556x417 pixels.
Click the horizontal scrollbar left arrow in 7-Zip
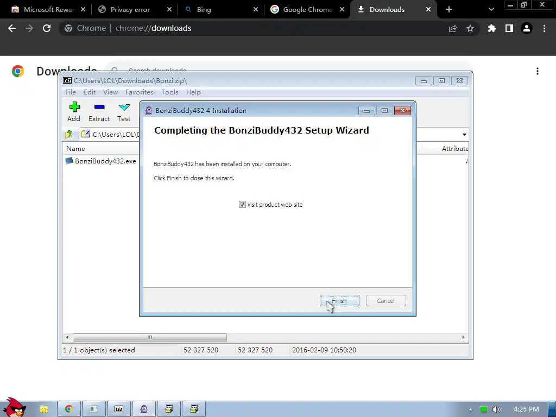(67, 337)
